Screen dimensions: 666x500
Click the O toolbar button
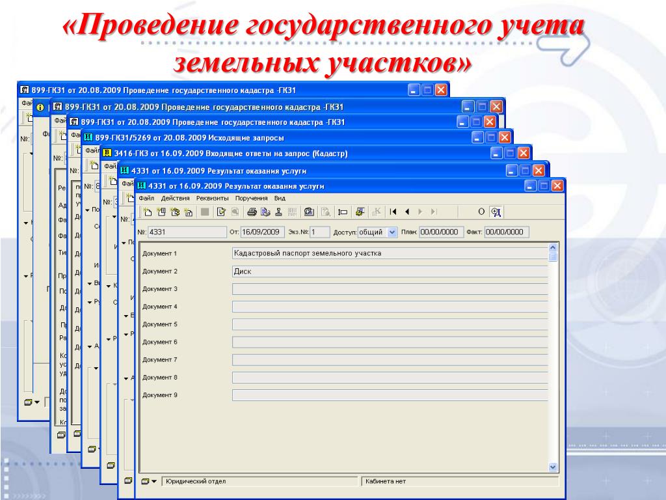[481, 212]
